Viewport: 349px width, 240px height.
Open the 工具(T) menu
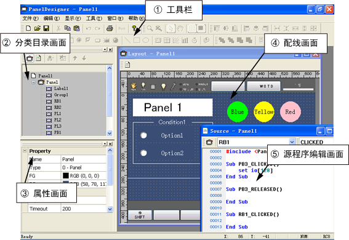point(94,18)
